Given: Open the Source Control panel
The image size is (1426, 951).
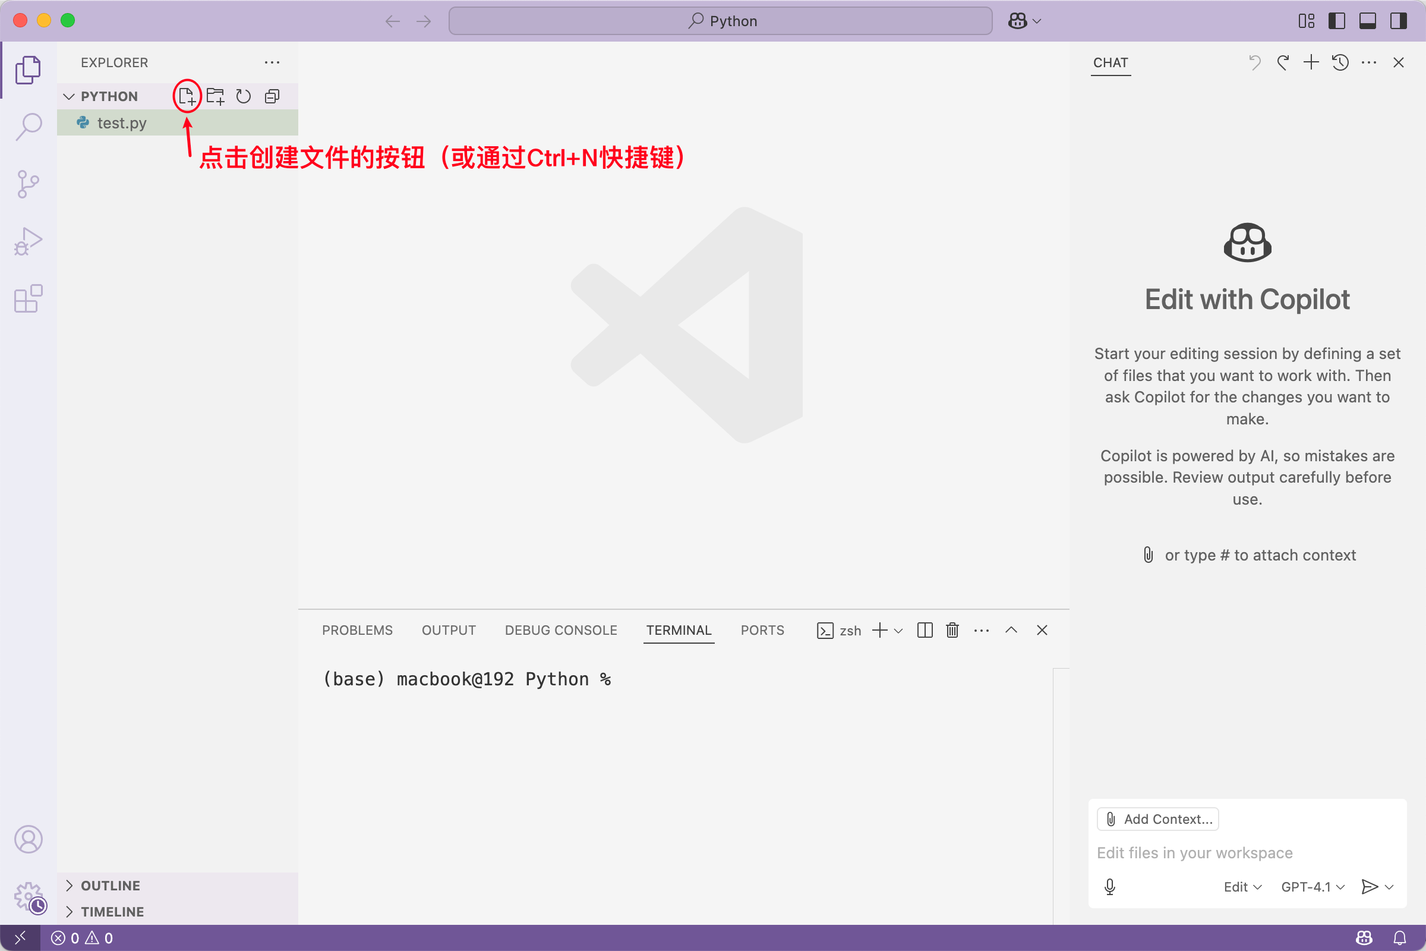Looking at the screenshot, I should click(28, 184).
